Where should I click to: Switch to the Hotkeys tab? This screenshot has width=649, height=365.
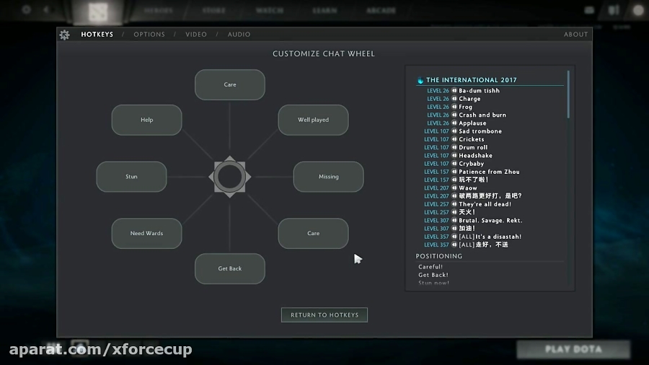pyautogui.click(x=97, y=35)
